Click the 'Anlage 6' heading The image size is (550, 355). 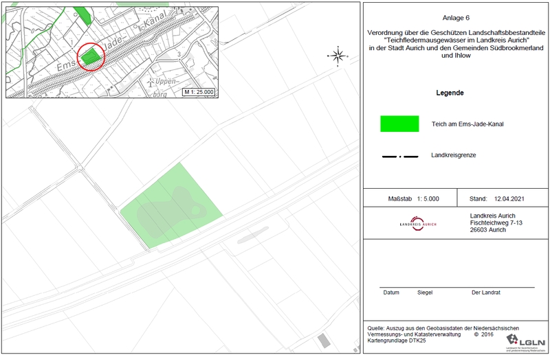(454, 19)
